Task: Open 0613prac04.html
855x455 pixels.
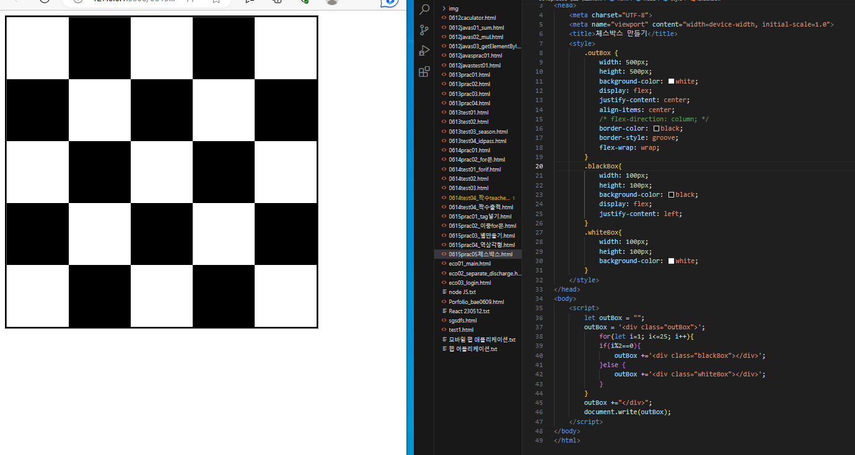Action: coord(469,103)
